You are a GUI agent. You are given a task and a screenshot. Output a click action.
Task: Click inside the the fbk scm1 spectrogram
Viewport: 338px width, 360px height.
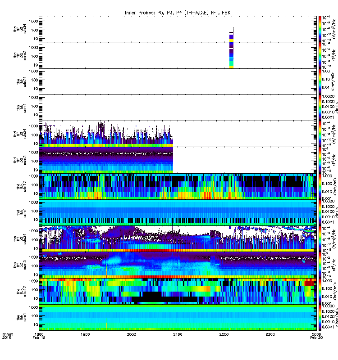(x=178, y=318)
